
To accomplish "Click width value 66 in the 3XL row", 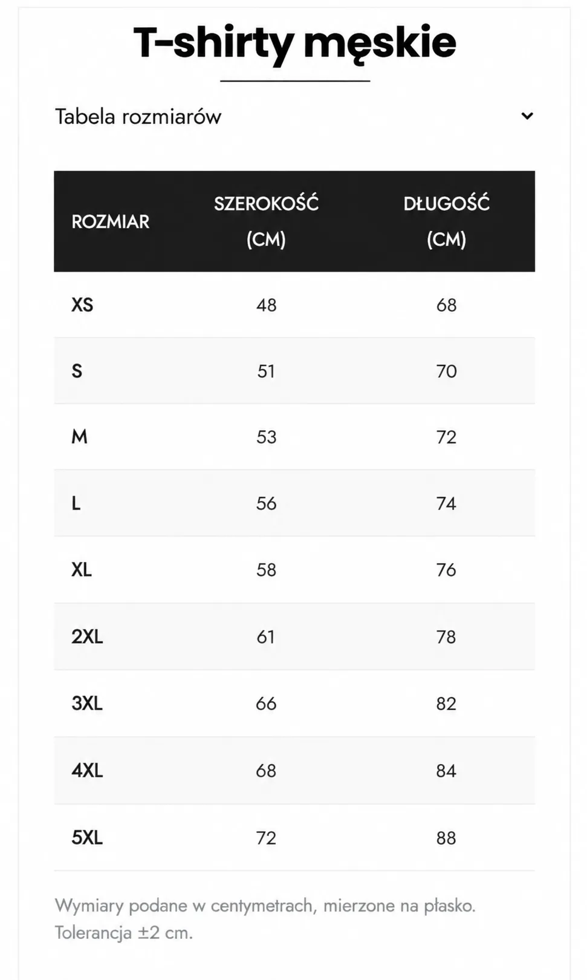I will pyautogui.click(x=266, y=704).
